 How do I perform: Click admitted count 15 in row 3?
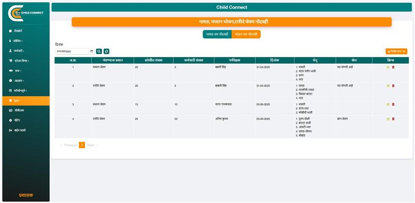[x=136, y=105]
